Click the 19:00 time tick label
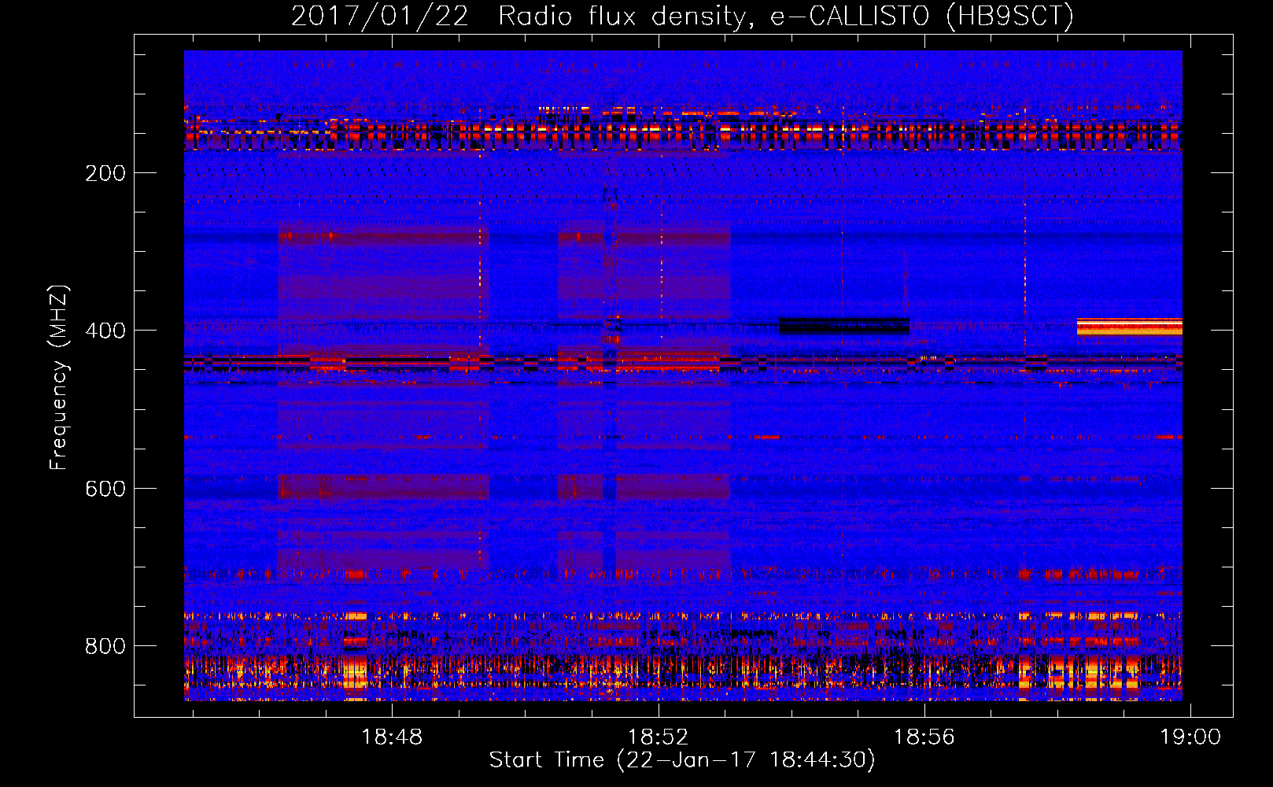 tap(1190, 737)
